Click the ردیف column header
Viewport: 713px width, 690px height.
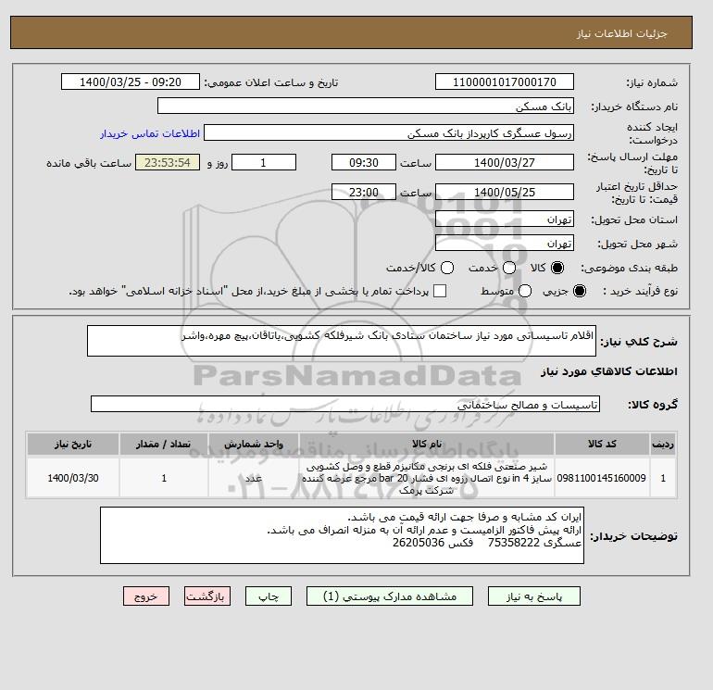[663, 444]
